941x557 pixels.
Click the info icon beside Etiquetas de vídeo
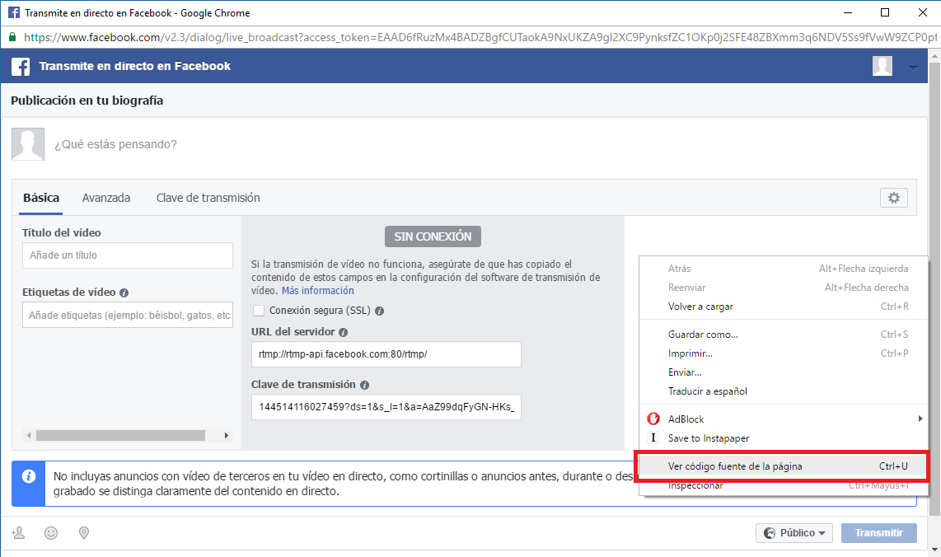click(x=124, y=293)
